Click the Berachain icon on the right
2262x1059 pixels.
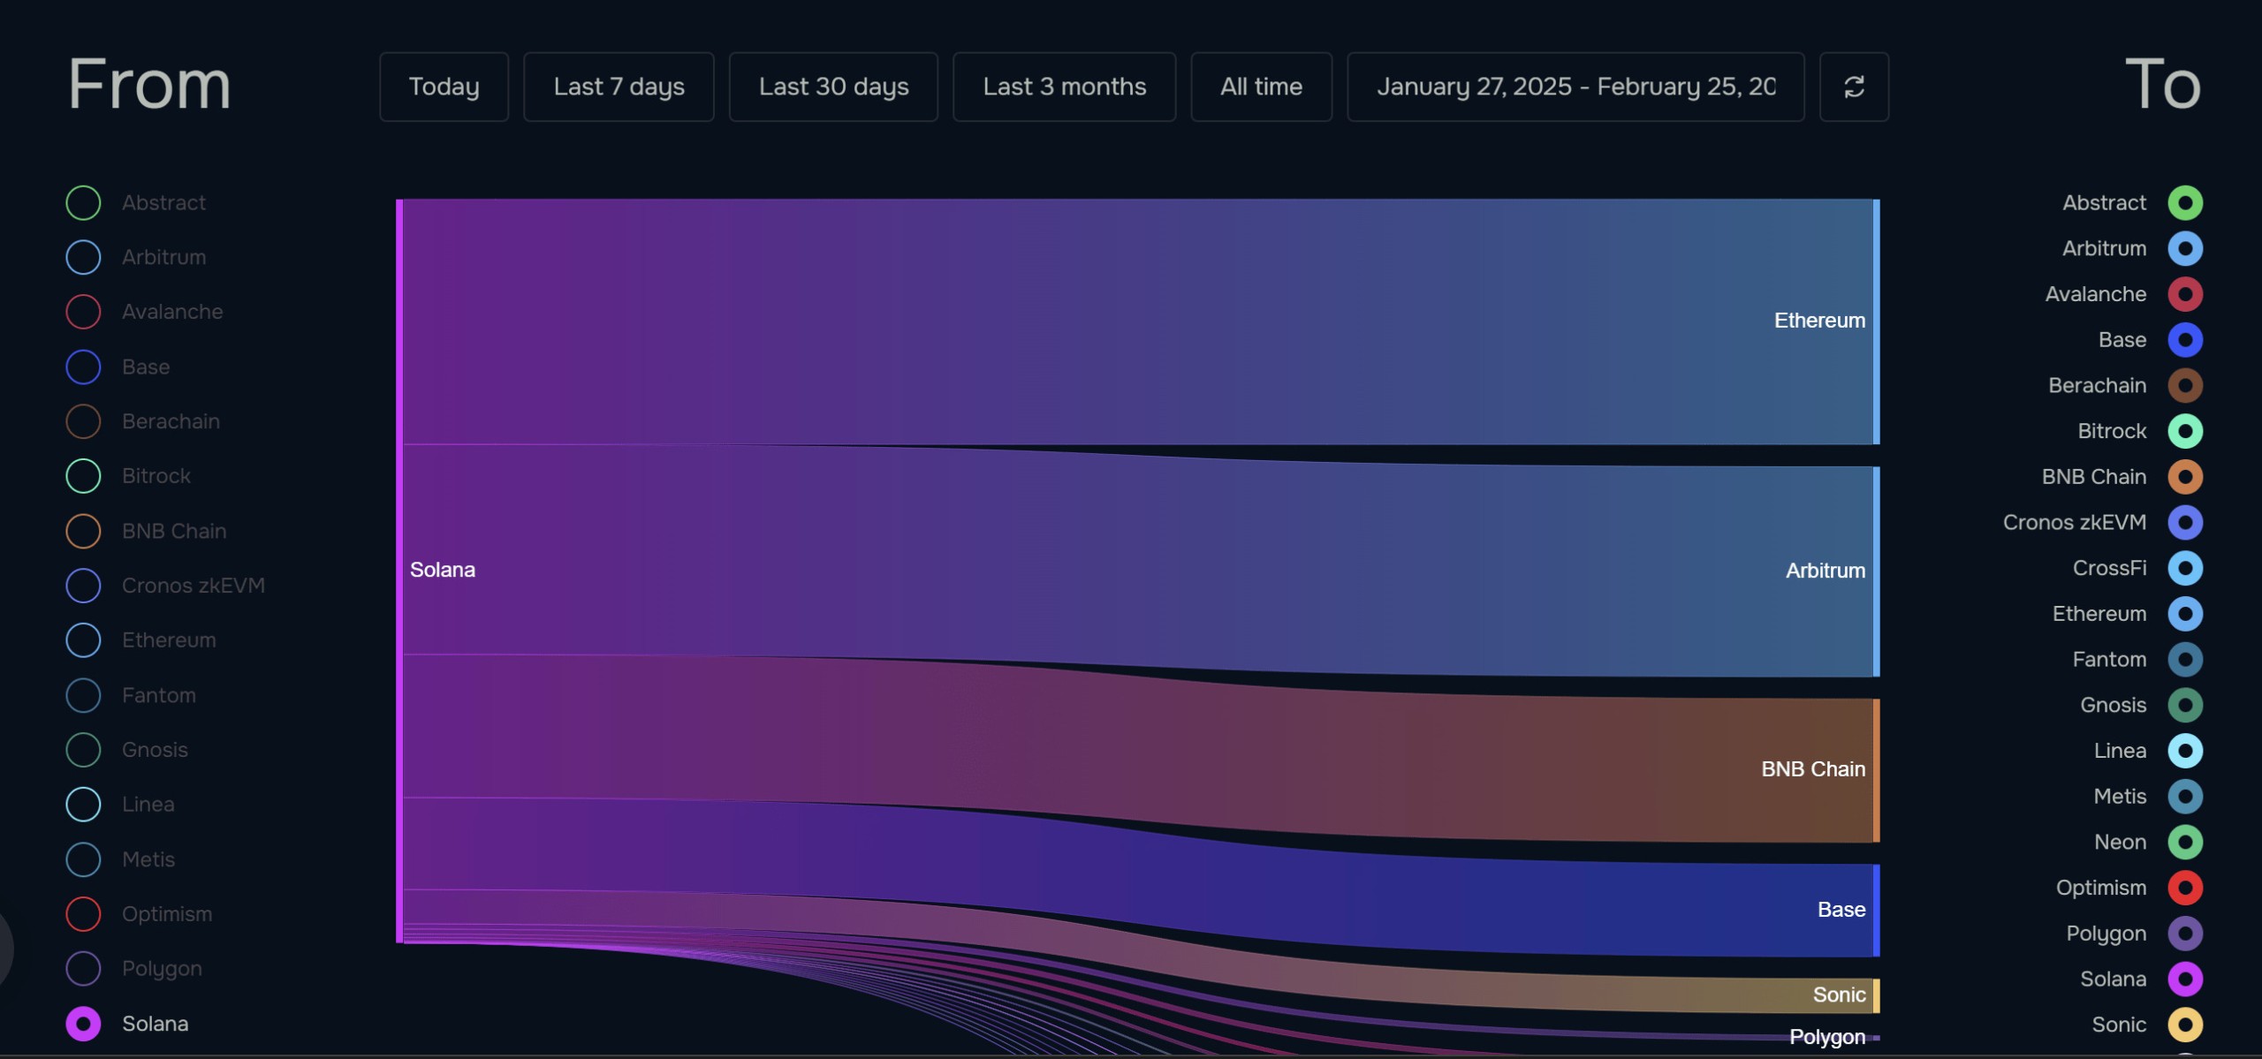2187,385
